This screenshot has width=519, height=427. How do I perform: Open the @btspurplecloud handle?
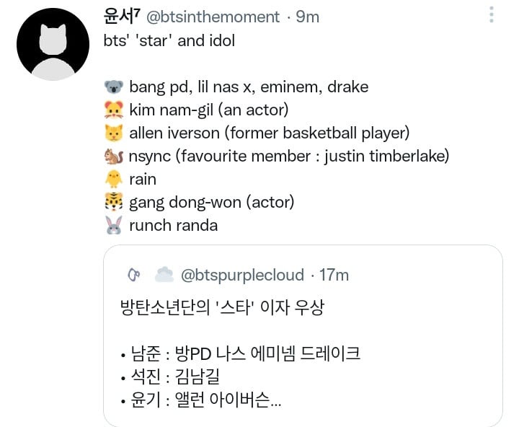242,275
